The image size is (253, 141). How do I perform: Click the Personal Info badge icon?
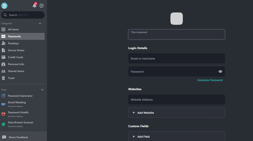coord(3,64)
